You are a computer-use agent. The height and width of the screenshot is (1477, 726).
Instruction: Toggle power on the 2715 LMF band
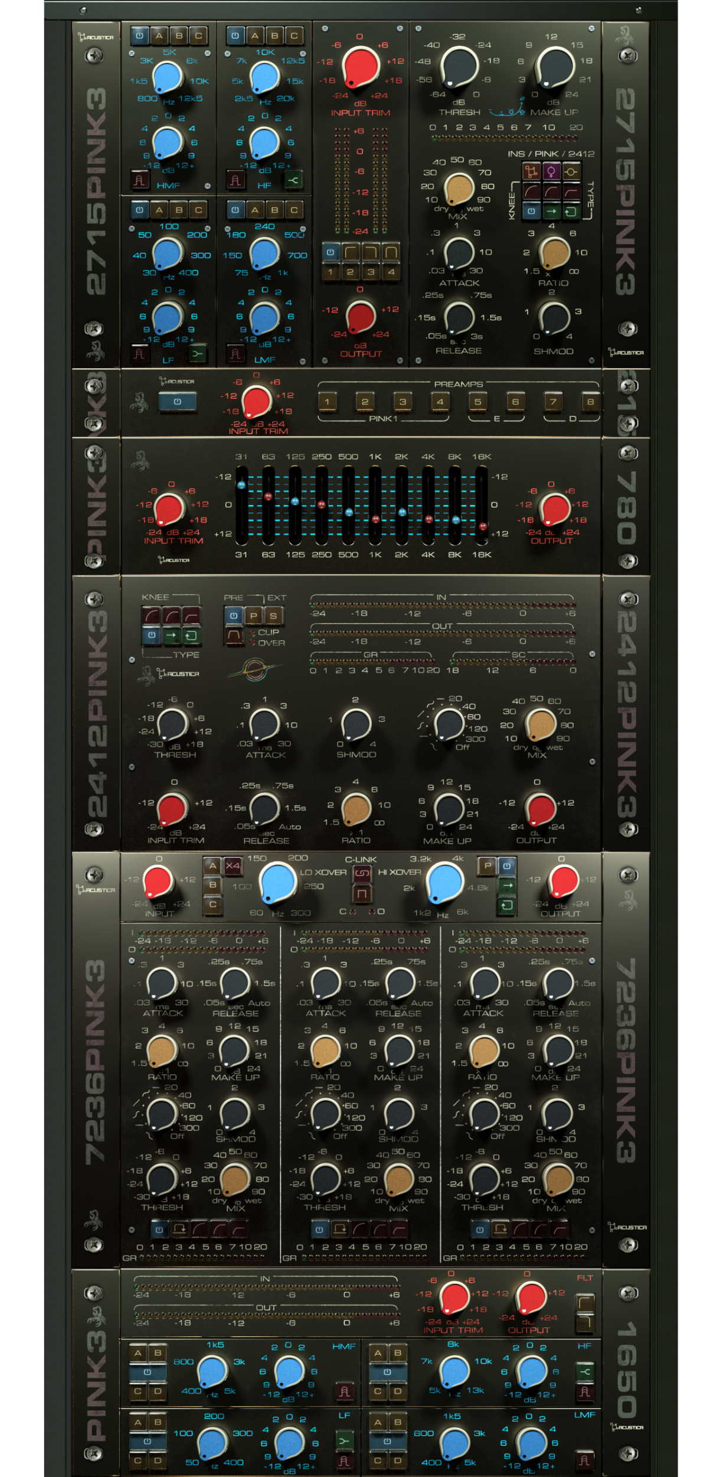236,210
